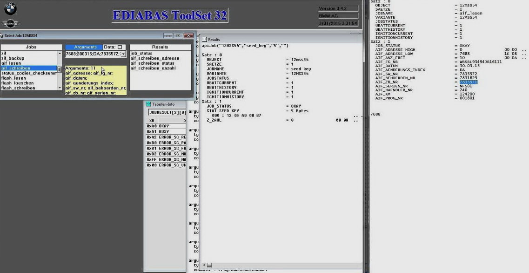Click the Tabellen-Info window title
Viewport: 529px width, 273px height.
tap(163, 104)
